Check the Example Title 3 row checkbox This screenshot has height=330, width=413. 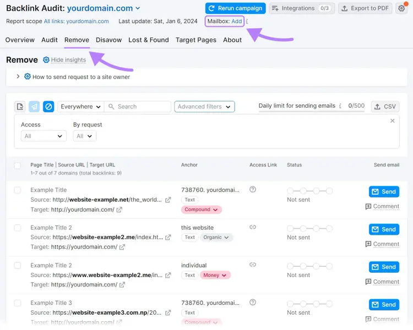(18, 303)
